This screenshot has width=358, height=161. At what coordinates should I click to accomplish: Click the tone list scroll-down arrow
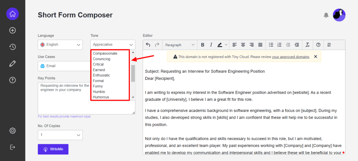coord(133,97)
